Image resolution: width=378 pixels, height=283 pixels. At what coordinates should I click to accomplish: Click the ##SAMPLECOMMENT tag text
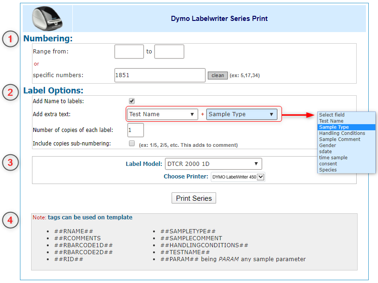(192, 238)
